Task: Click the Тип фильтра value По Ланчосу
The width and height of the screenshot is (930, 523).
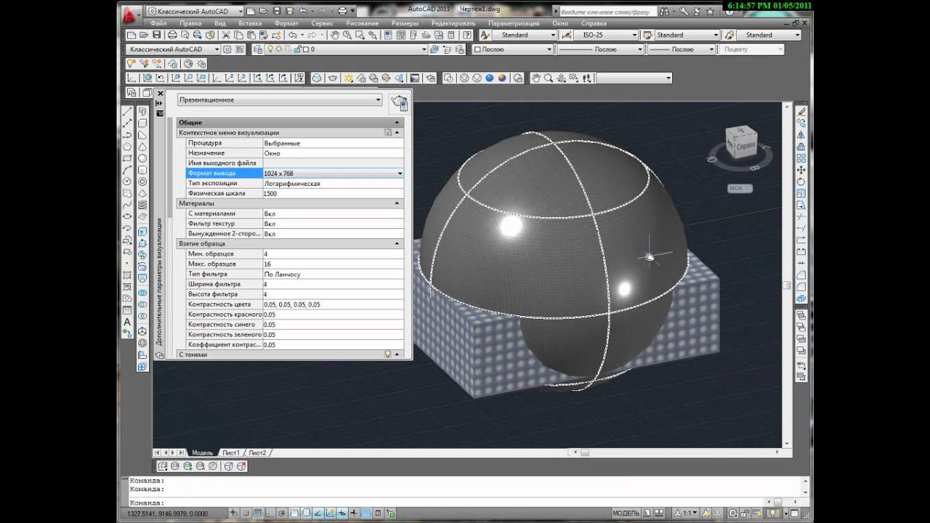Action: click(333, 275)
